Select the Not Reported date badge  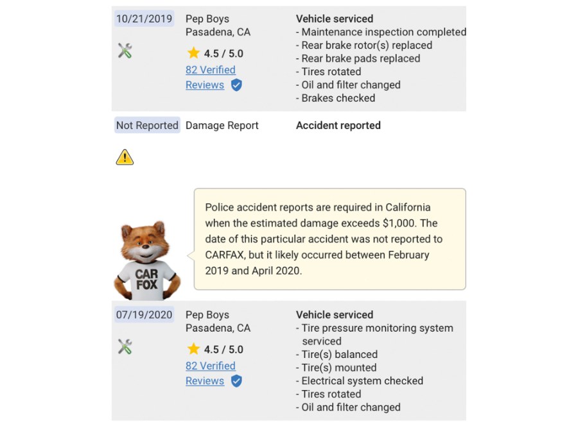point(147,125)
